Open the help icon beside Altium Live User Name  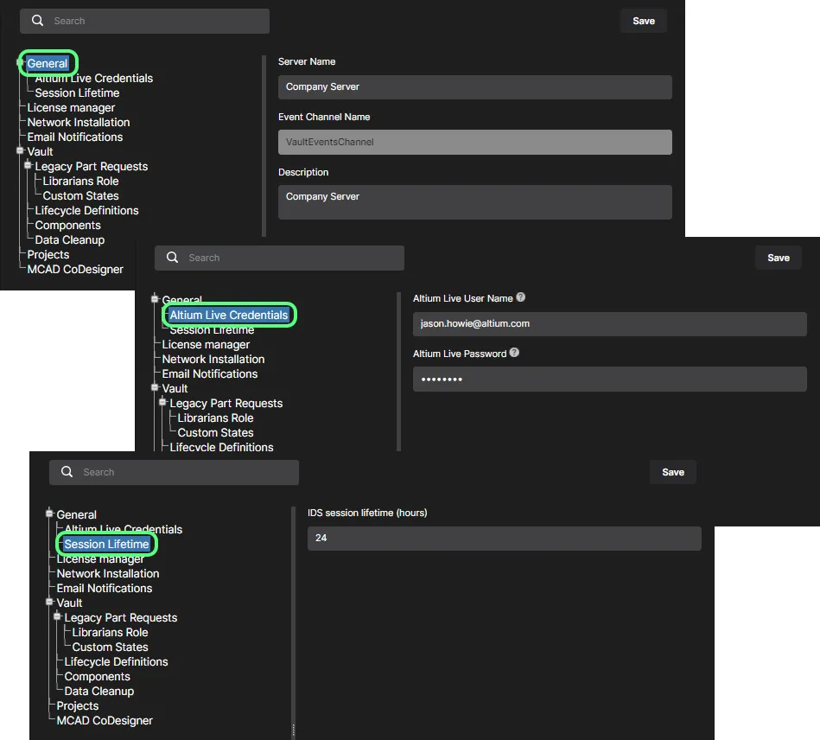[520, 297]
